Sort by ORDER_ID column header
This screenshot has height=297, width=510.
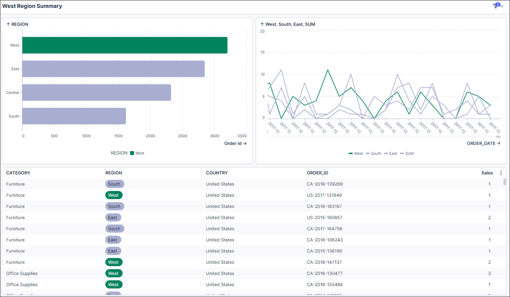317,173
